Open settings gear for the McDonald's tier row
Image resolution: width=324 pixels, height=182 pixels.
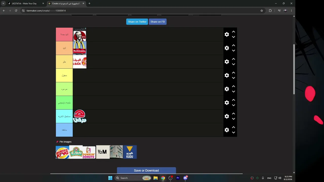click(x=227, y=48)
